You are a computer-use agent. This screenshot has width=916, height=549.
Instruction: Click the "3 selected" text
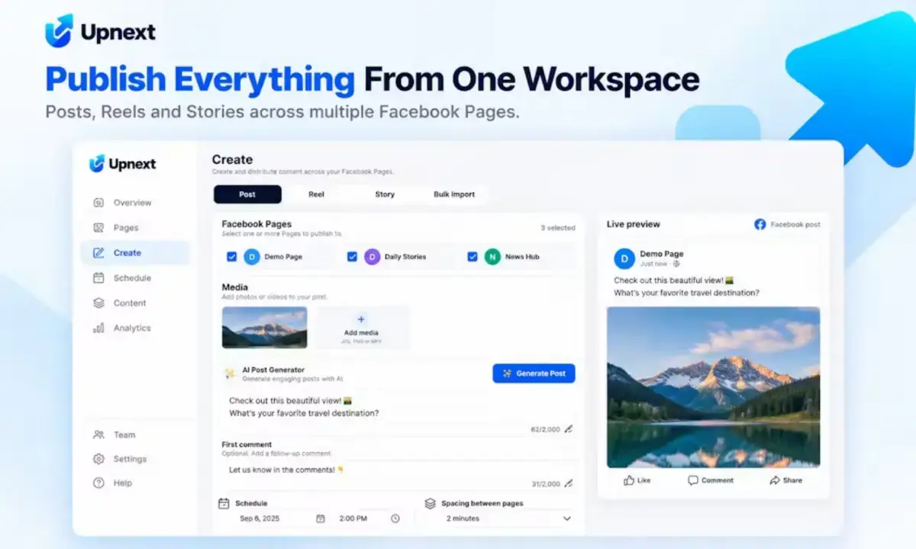click(558, 228)
